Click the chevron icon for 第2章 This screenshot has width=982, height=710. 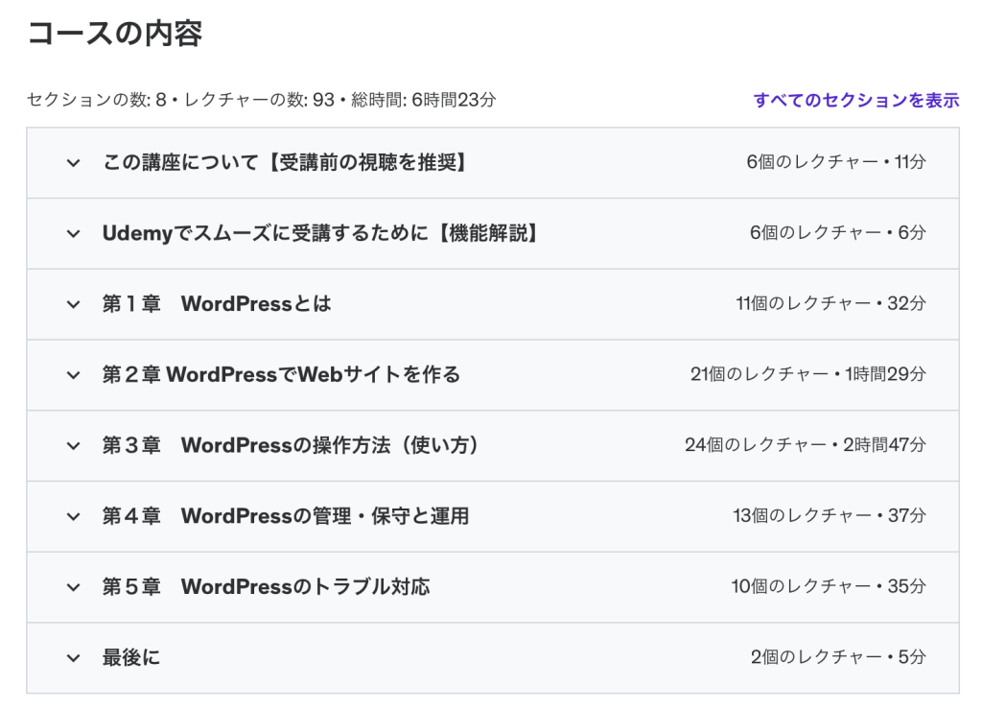coord(73,375)
